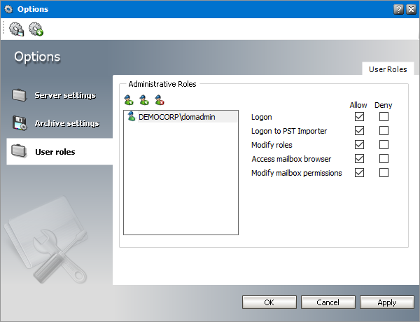Image resolution: width=420 pixels, height=322 pixels.
Task: Click the middle user icon under Administrative Roles
Action: pos(144,100)
